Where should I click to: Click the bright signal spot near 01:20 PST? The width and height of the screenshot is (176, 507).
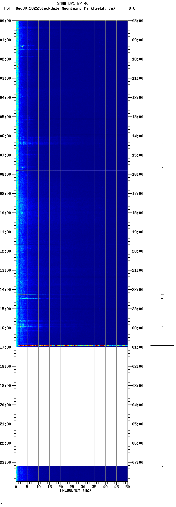(23, 46)
